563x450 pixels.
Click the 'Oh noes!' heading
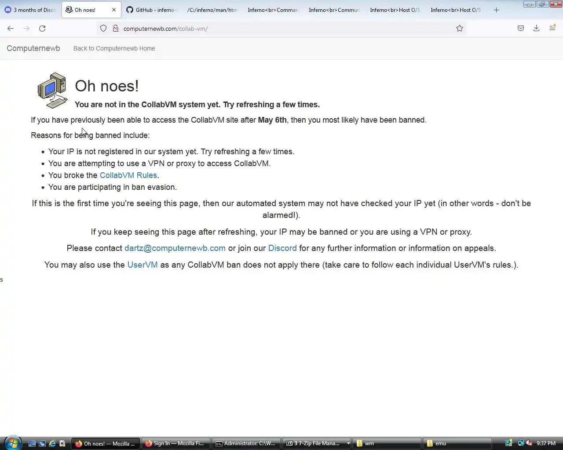[x=107, y=86]
